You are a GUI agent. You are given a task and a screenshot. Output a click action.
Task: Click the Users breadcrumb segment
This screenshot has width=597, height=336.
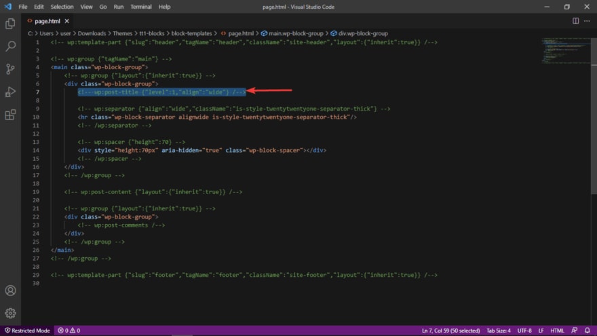[46, 33]
